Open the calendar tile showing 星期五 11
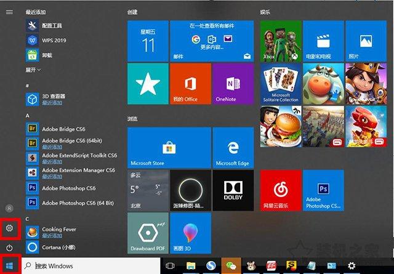Image resolution: width=394 pixels, height=274 pixels. (x=148, y=41)
